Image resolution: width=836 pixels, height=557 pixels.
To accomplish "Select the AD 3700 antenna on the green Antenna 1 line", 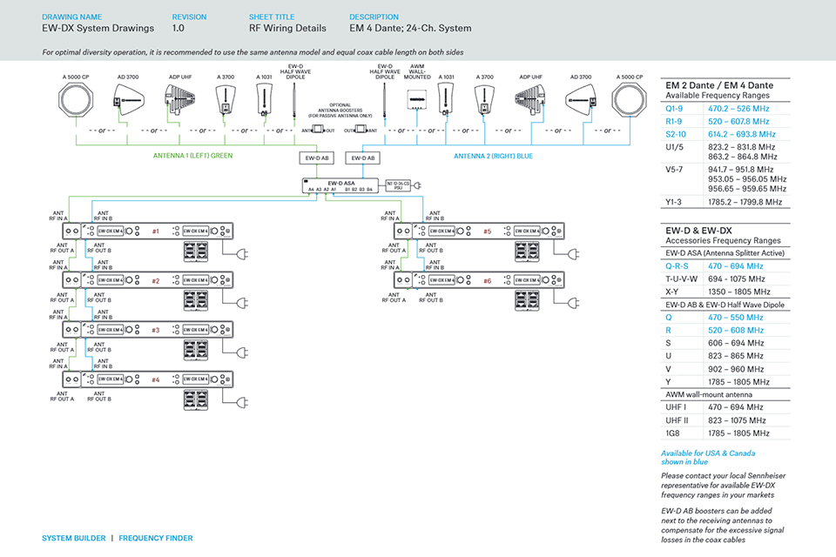I will tap(127, 100).
